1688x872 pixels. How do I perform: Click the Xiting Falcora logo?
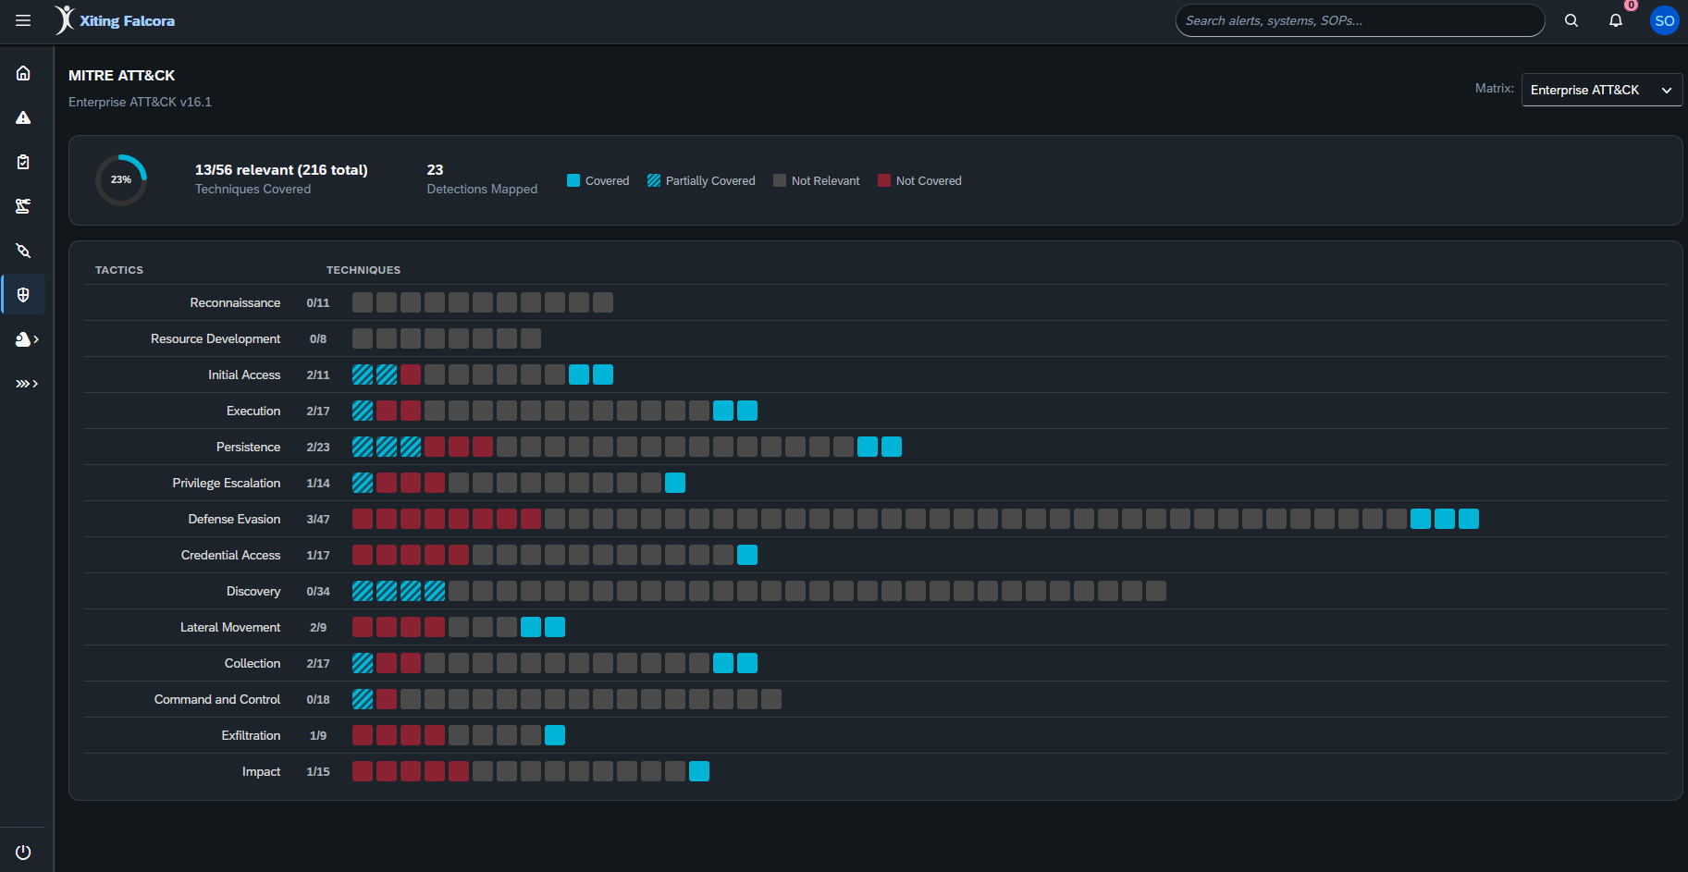115,20
